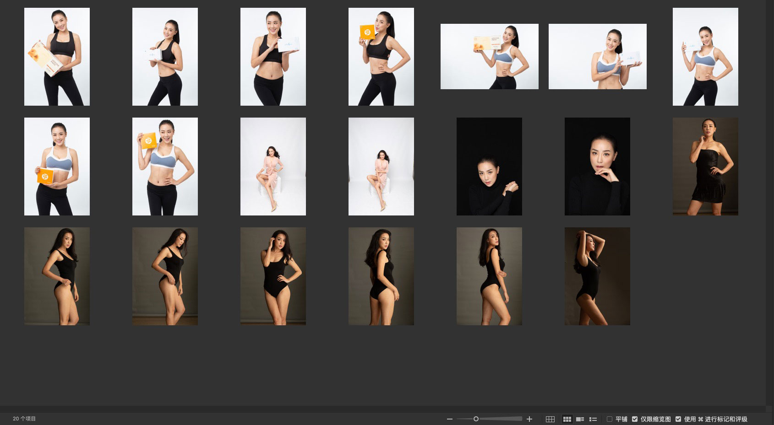Screen dimensions: 774x425
Task: Uncheck the 仅限缩览图 checkbox
Action: 635,419
